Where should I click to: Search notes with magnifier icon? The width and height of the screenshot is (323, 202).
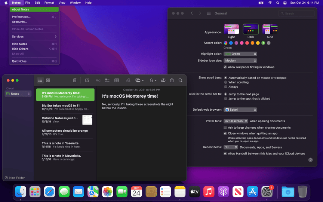tap(181, 80)
